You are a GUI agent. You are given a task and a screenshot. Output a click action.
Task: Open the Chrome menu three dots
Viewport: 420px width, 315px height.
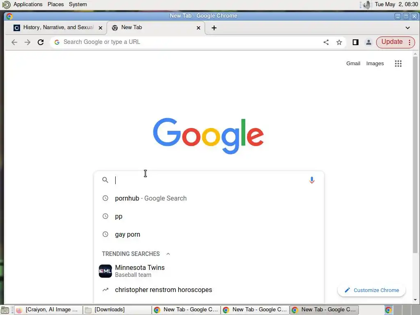click(409, 42)
